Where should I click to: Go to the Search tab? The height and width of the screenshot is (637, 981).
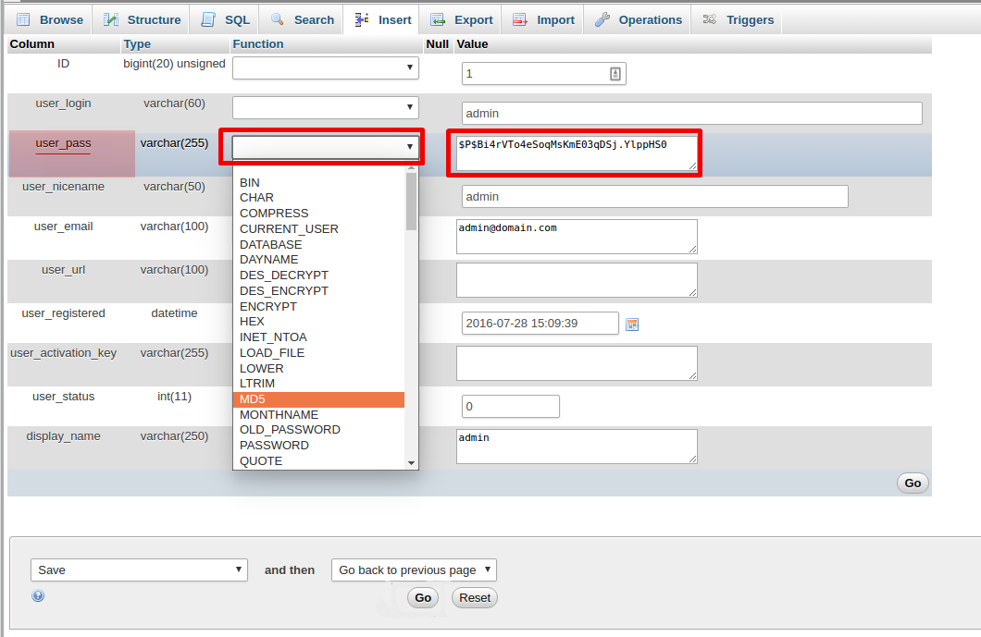pos(303,20)
